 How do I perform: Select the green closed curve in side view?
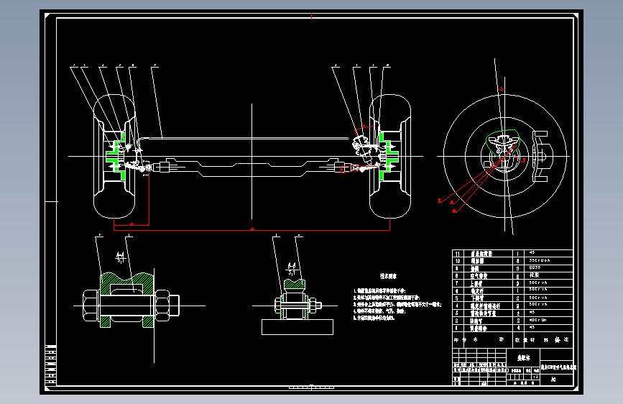pyautogui.click(x=502, y=142)
